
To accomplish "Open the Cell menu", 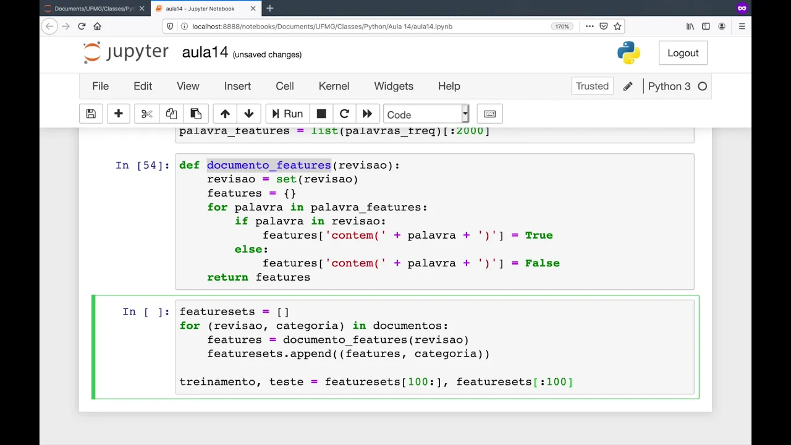I will (285, 86).
